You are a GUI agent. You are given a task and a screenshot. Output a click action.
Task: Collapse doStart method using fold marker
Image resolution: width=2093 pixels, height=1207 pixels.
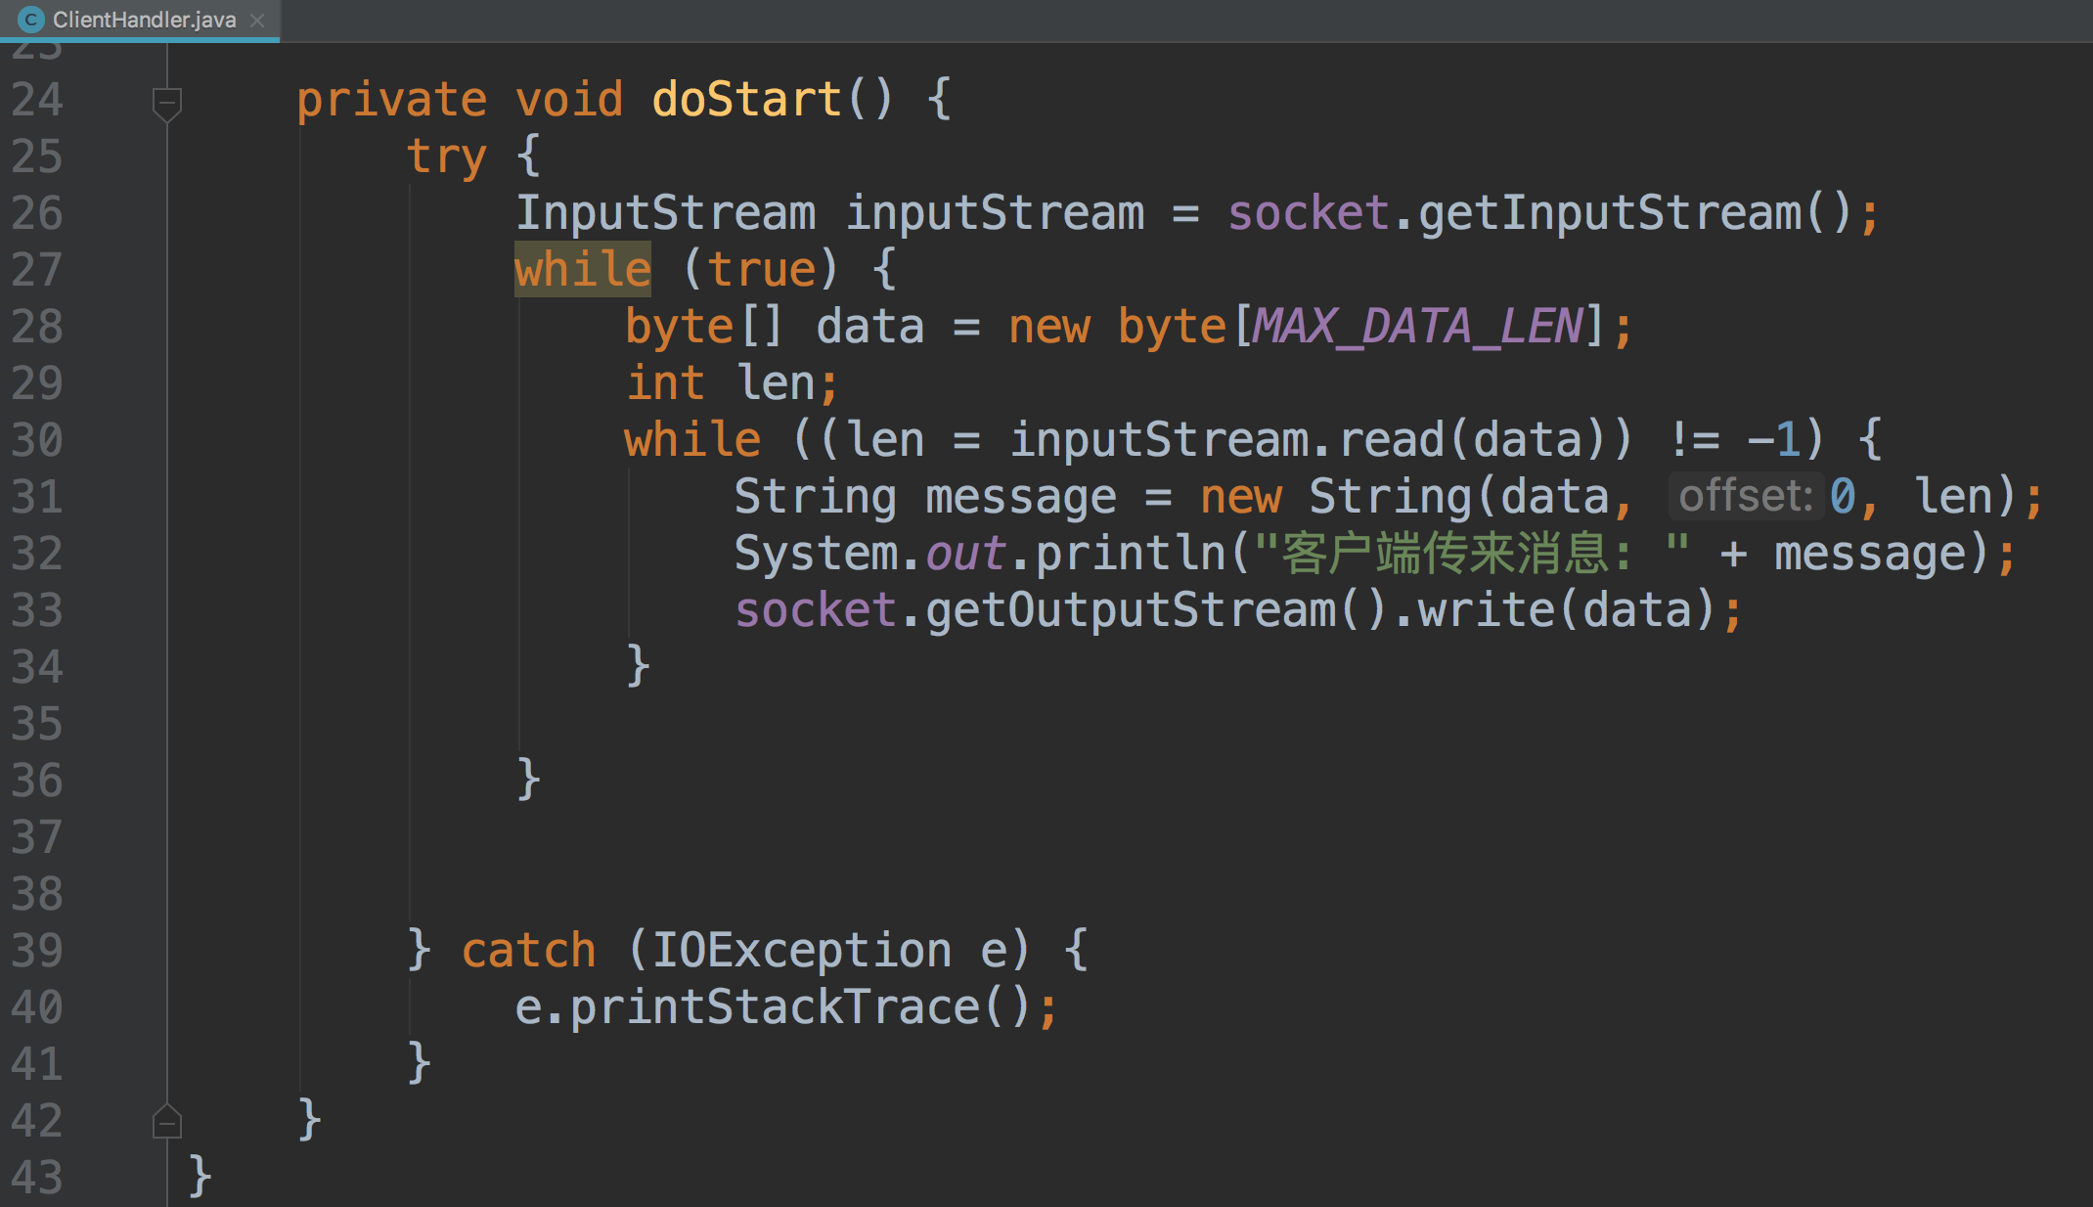tap(167, 102)
